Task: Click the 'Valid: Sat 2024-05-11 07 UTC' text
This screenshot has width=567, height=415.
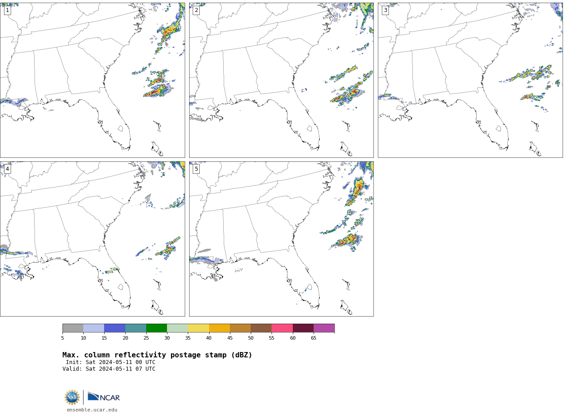Action: point(109,369)
